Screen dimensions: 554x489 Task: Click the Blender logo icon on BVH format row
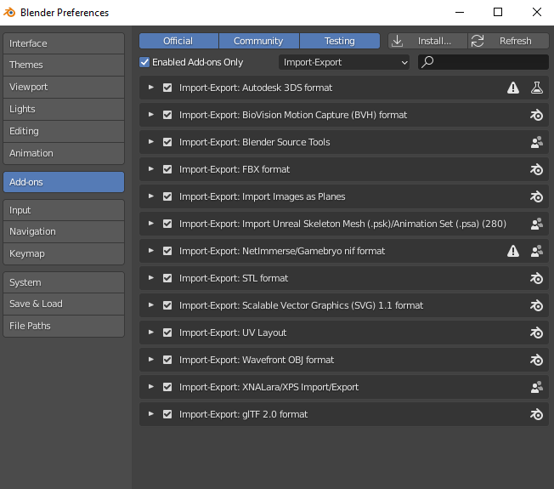[x=536, y=115]
